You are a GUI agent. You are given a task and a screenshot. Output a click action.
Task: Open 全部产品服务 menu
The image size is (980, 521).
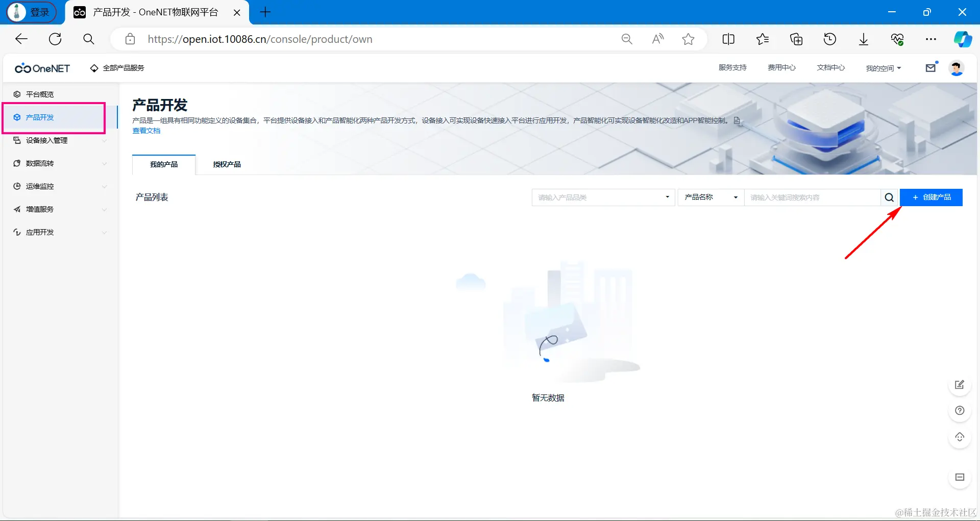117,68
